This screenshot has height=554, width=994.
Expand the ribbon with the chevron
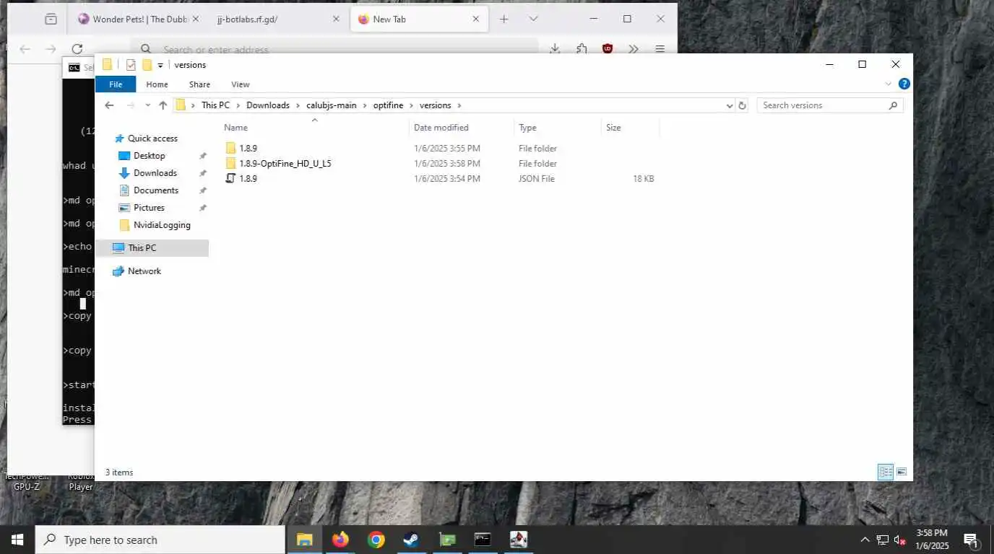889,84
